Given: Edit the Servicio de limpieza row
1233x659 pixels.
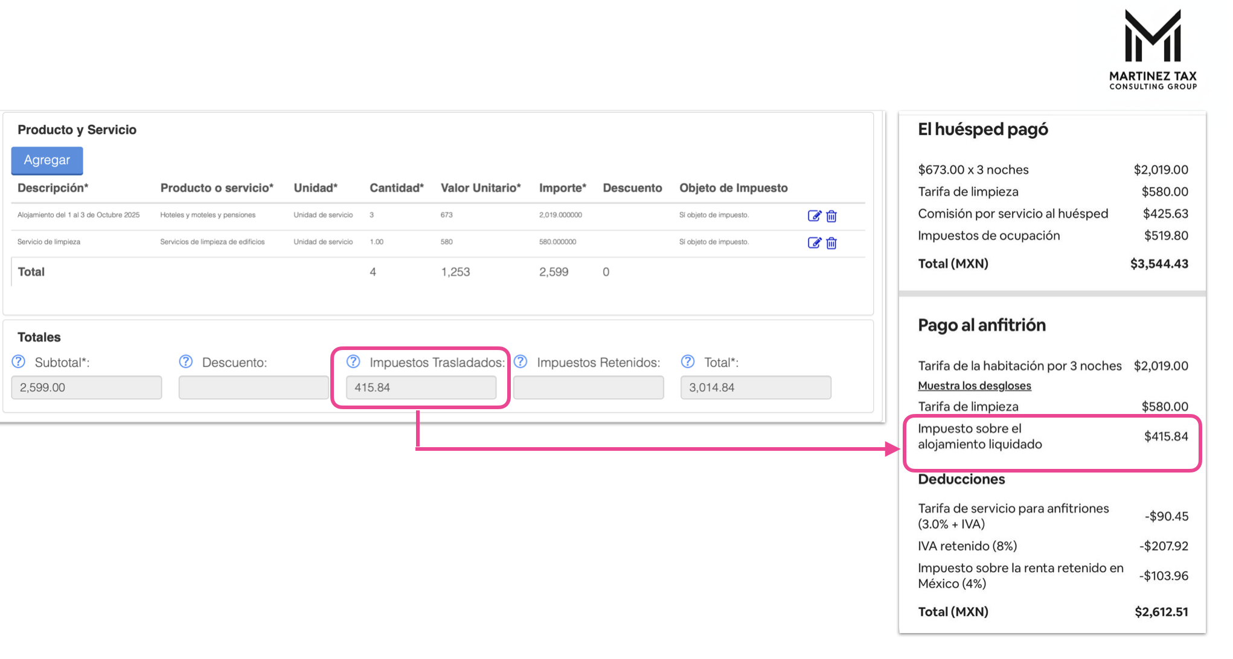Looking at the screenshot, I should click(814, 243).
